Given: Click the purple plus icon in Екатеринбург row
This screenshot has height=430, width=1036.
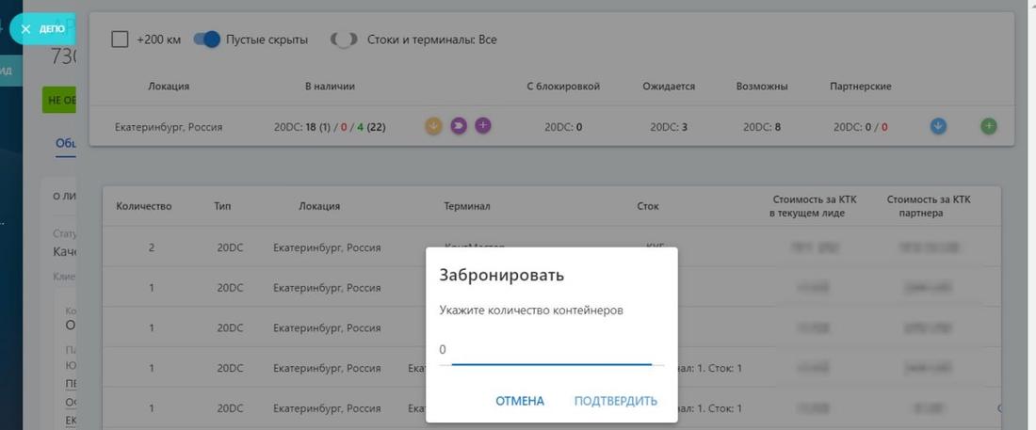Looking at the screenshot, I should point(483,125).
